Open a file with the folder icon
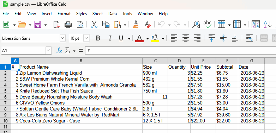The height and width of the screenshot is (133, 276). click(22, 24)
